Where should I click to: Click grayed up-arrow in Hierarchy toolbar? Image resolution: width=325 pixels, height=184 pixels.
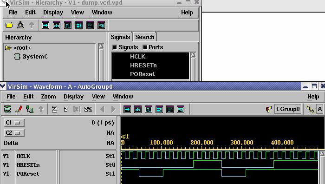pos(32,25)
